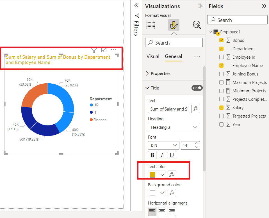Image resolution: width=269 pixels, height=218 pixels.
Task: Open the Heading 3 dropdown
Action: point(174,127)
